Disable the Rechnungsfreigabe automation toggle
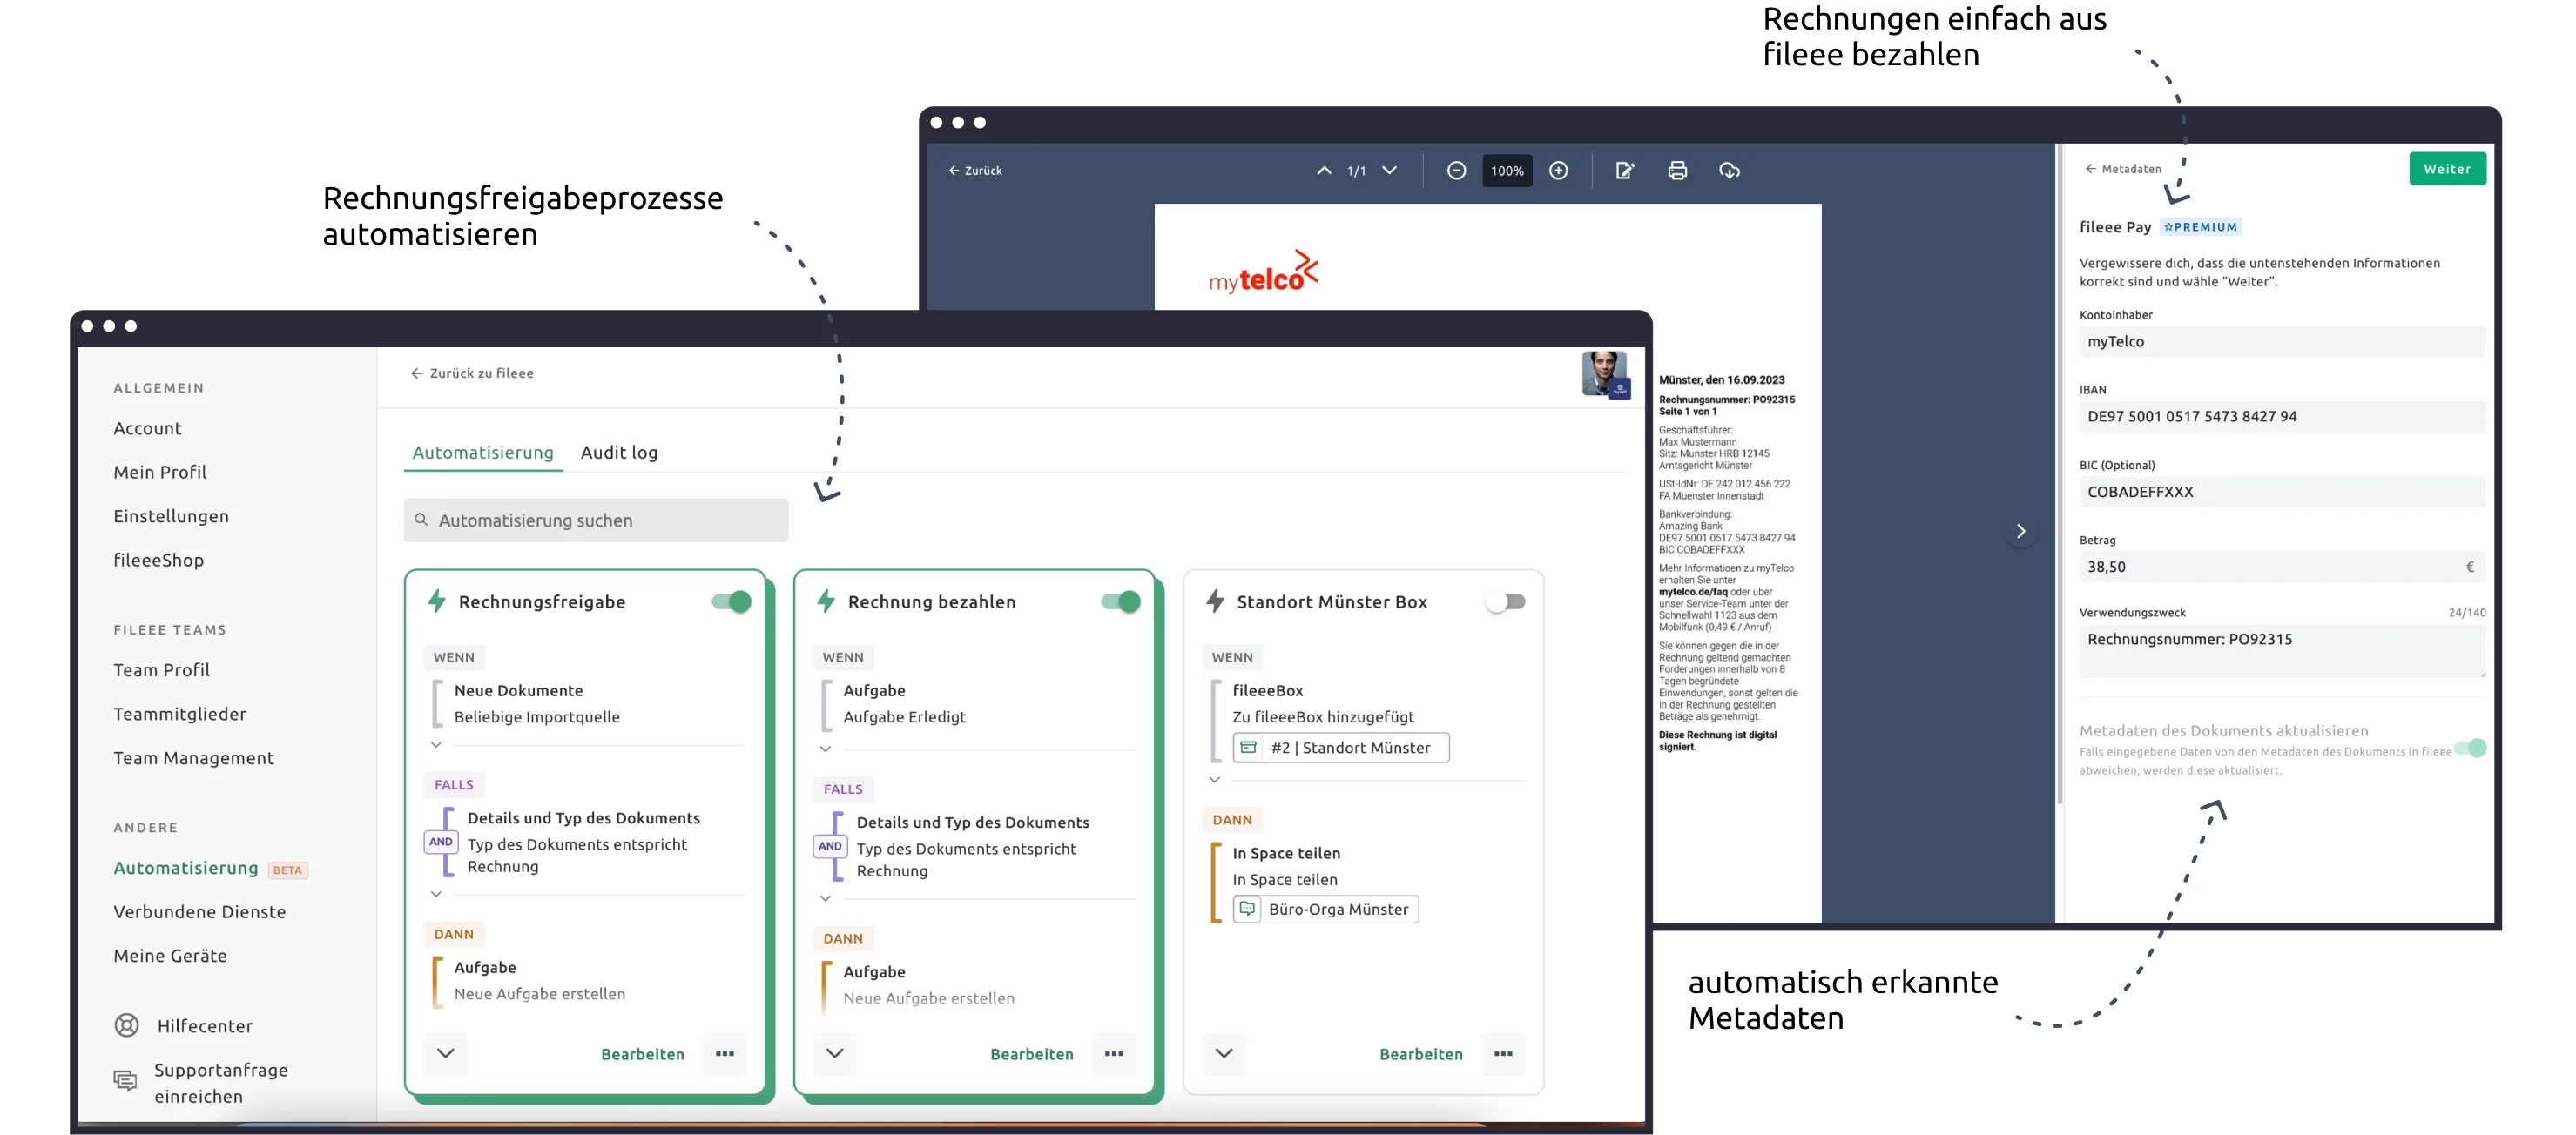The image size is (2576, 1135). tap(731, 601)
